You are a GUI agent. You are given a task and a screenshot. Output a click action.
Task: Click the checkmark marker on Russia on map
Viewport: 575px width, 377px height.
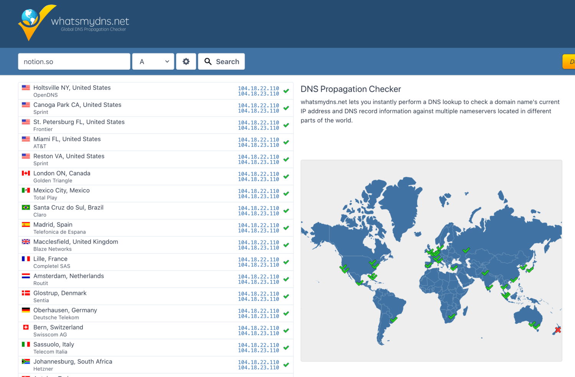click(x=466, y=250)
